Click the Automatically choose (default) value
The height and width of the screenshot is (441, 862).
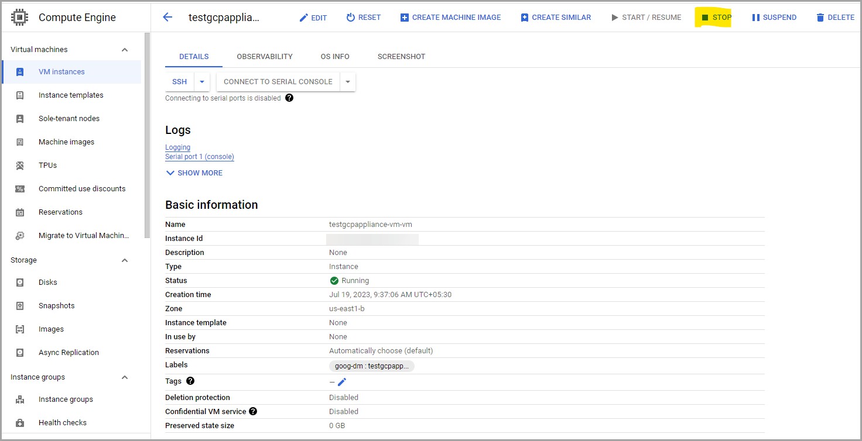pyautogui.click(x=381, y=351)
